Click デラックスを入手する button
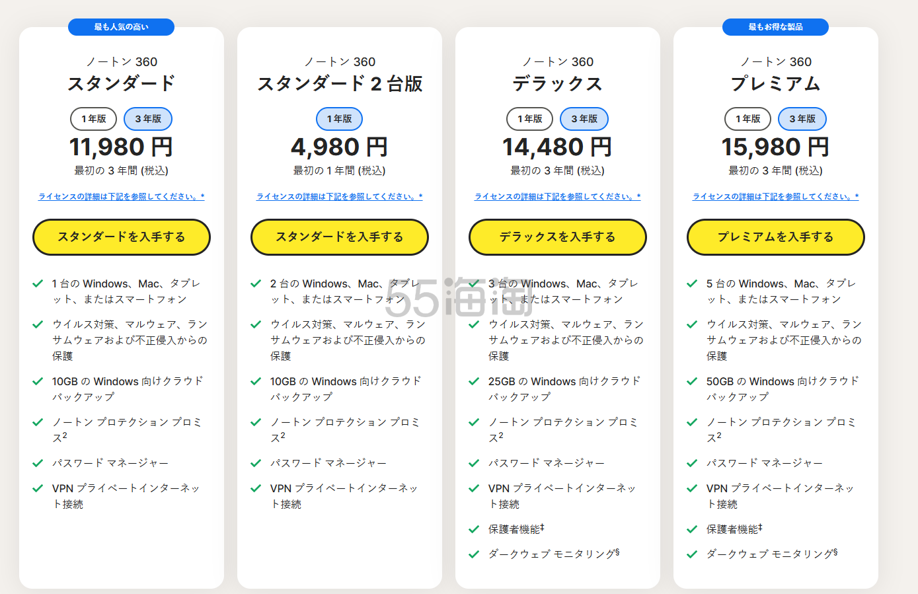Screen dimensions: 918x594 point(558,237)
